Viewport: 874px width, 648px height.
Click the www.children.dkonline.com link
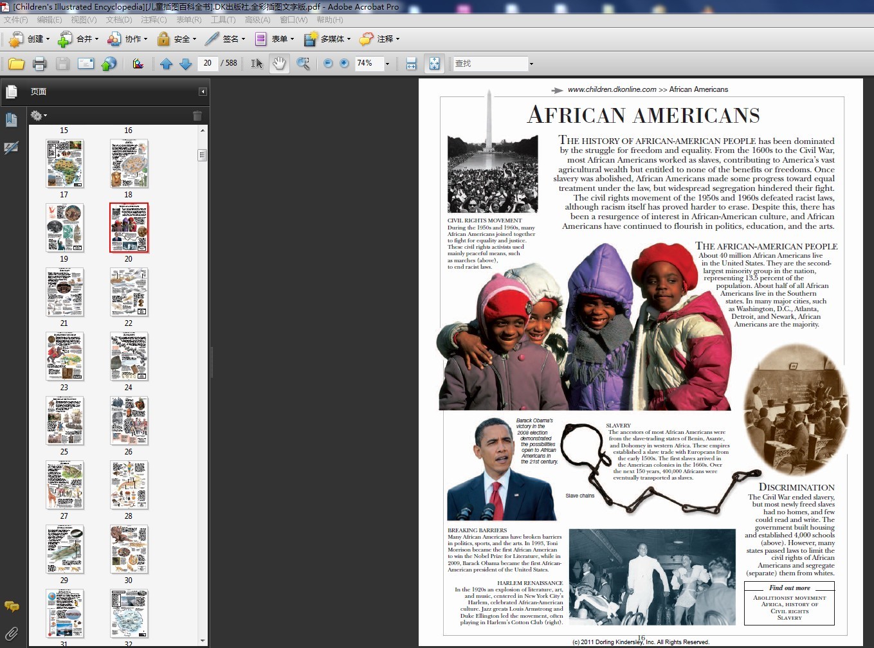click(612, 89)
